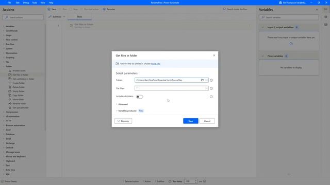This screenshot has height=185, width=330.
Task: Select the Copy folder action
Action: [x=18, y=96]
